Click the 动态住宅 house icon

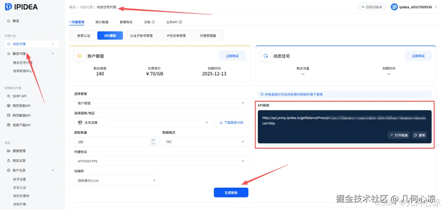pyautogui.click(x=265, y=56)
